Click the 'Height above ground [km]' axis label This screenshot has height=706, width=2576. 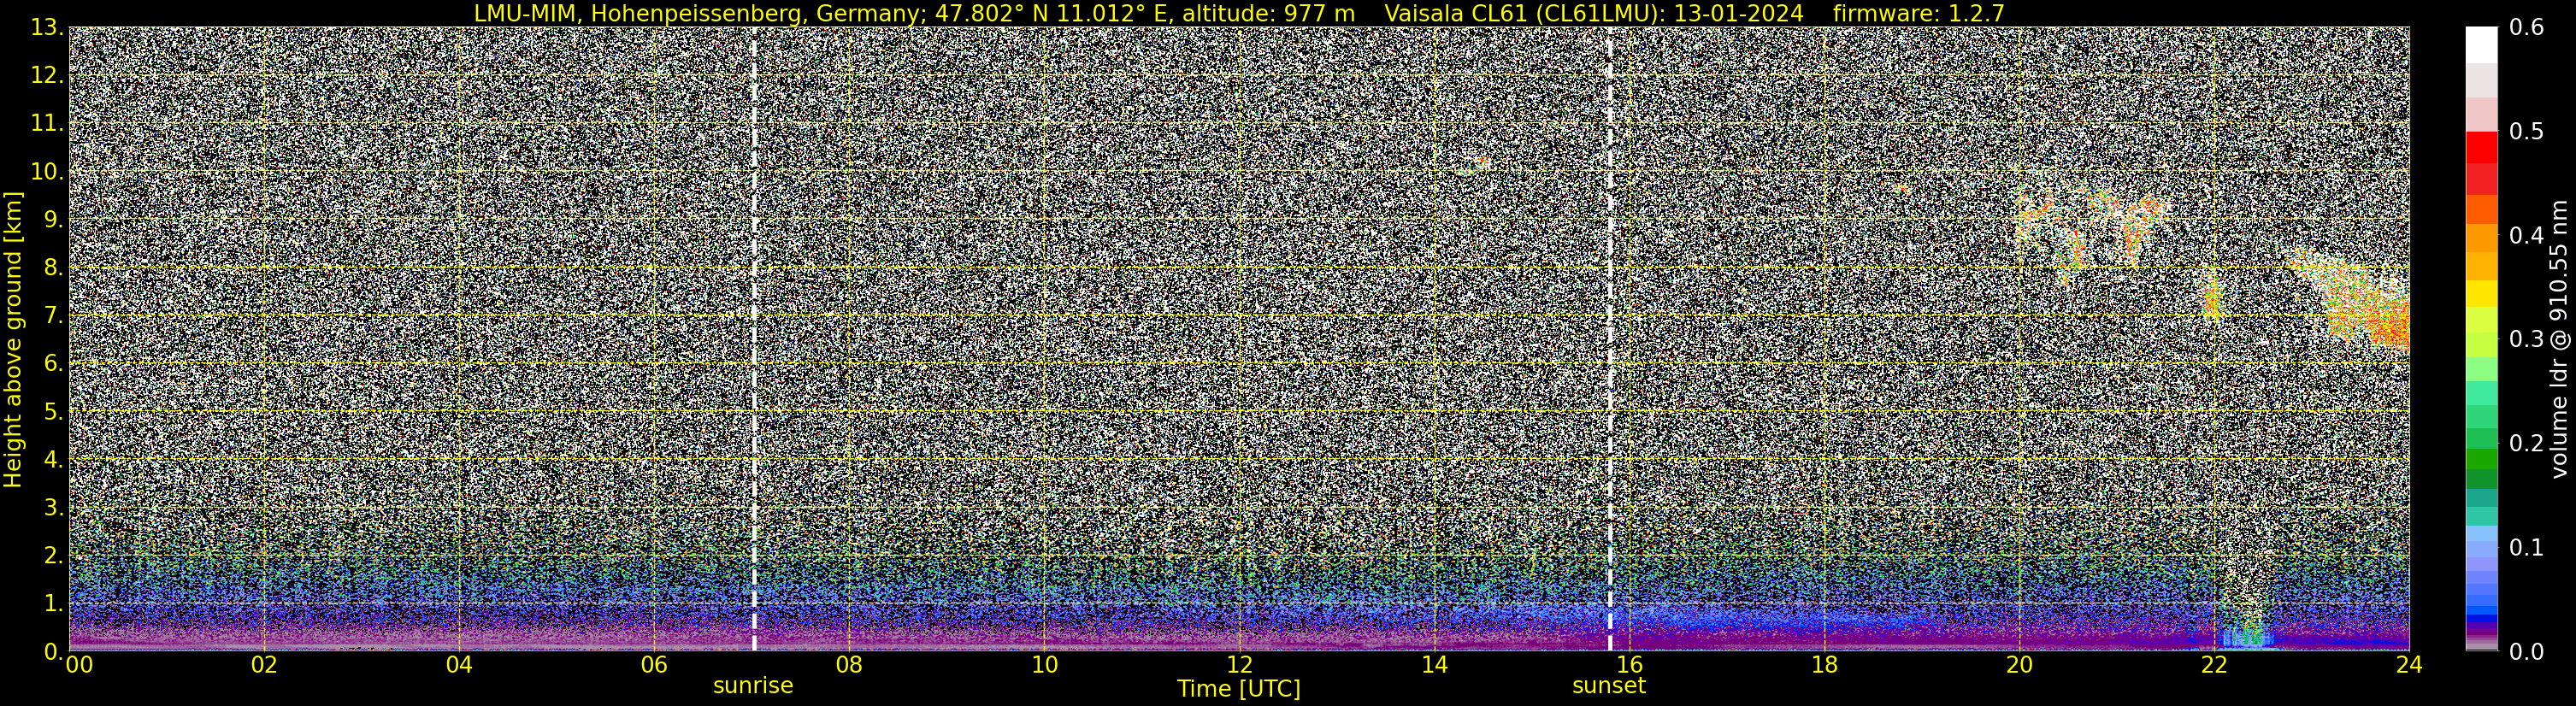click(x=13, y=339)
